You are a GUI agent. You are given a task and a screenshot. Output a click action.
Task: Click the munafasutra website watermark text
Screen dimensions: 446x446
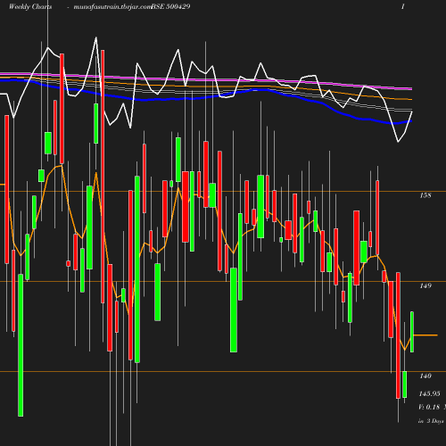coord(112,7)
